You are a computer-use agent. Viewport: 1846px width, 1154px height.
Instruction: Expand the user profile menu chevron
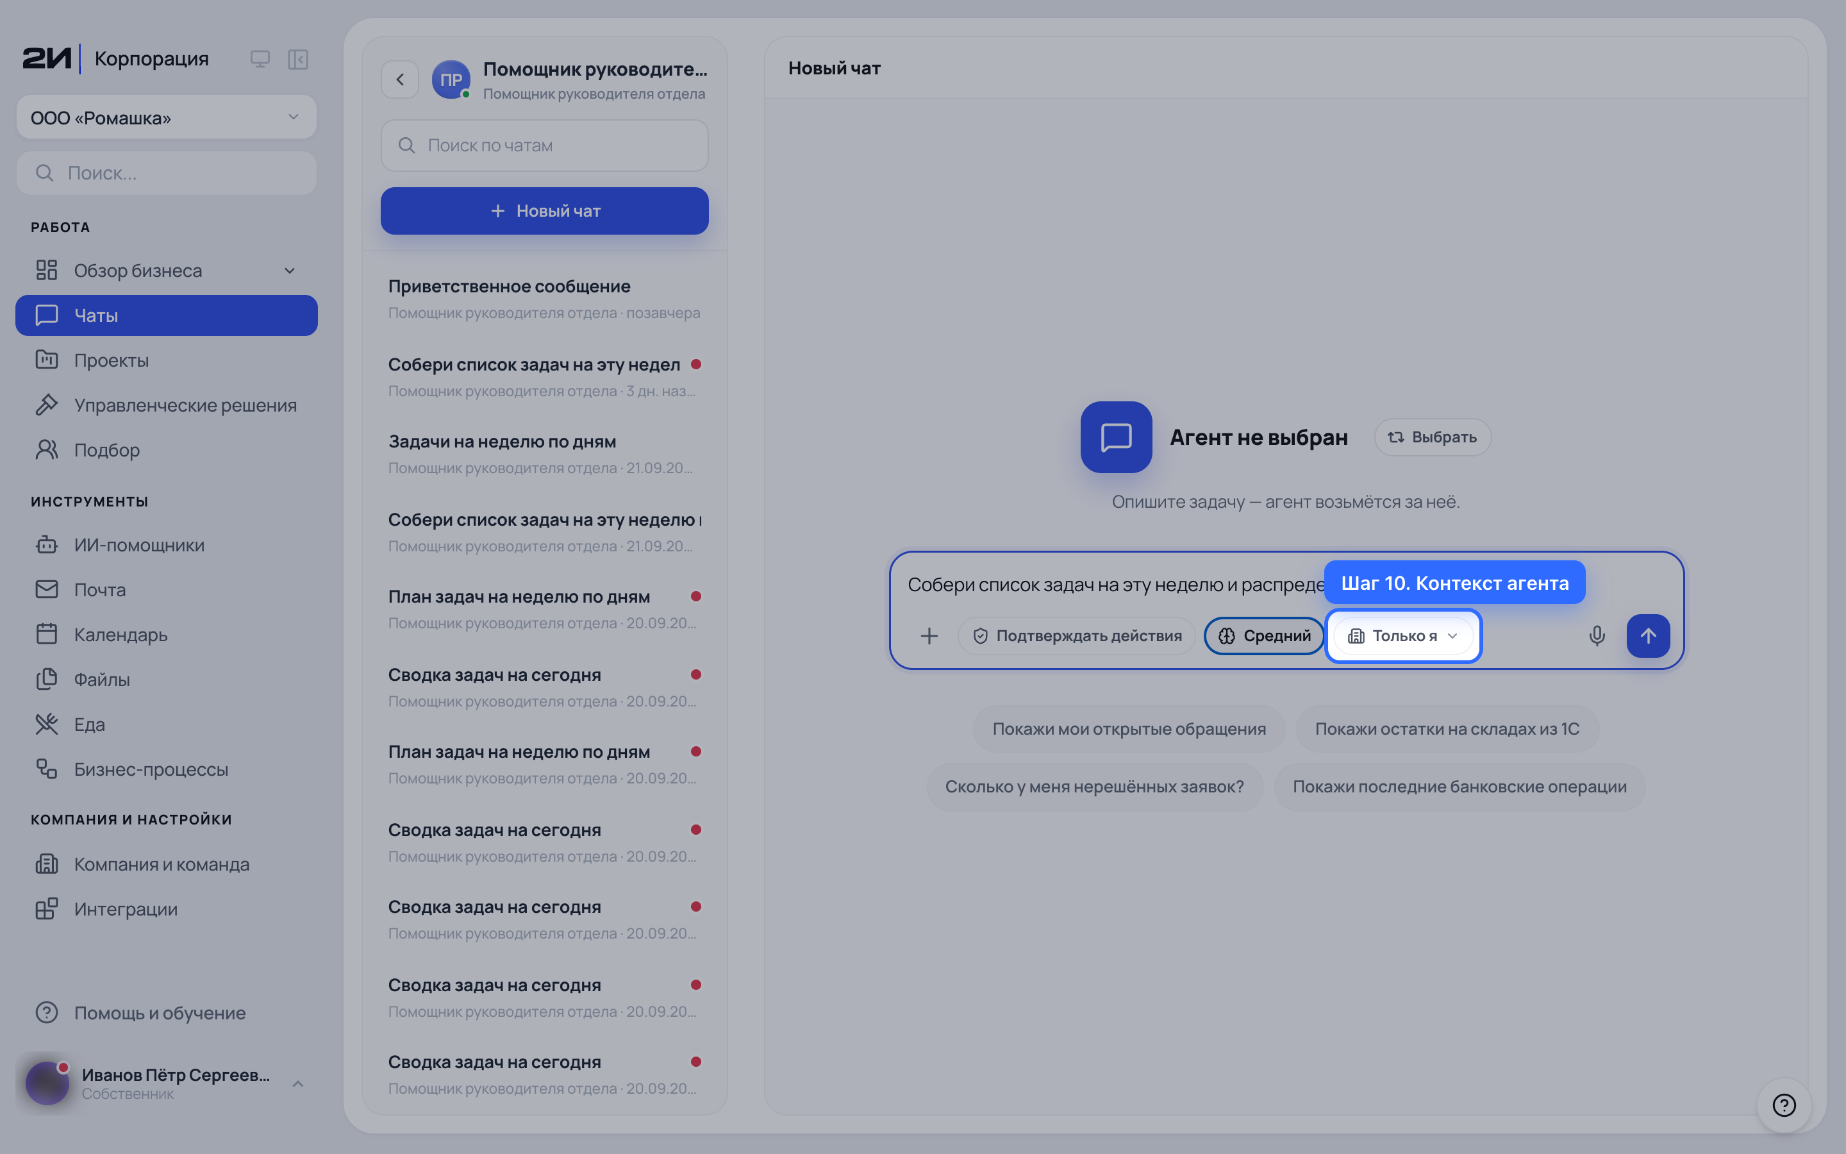pos(298,1083)
